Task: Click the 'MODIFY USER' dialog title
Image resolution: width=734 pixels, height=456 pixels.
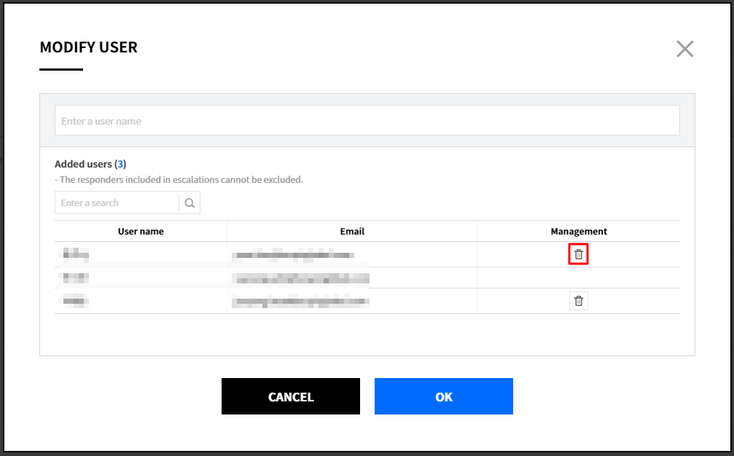Action: pos(88,47)
